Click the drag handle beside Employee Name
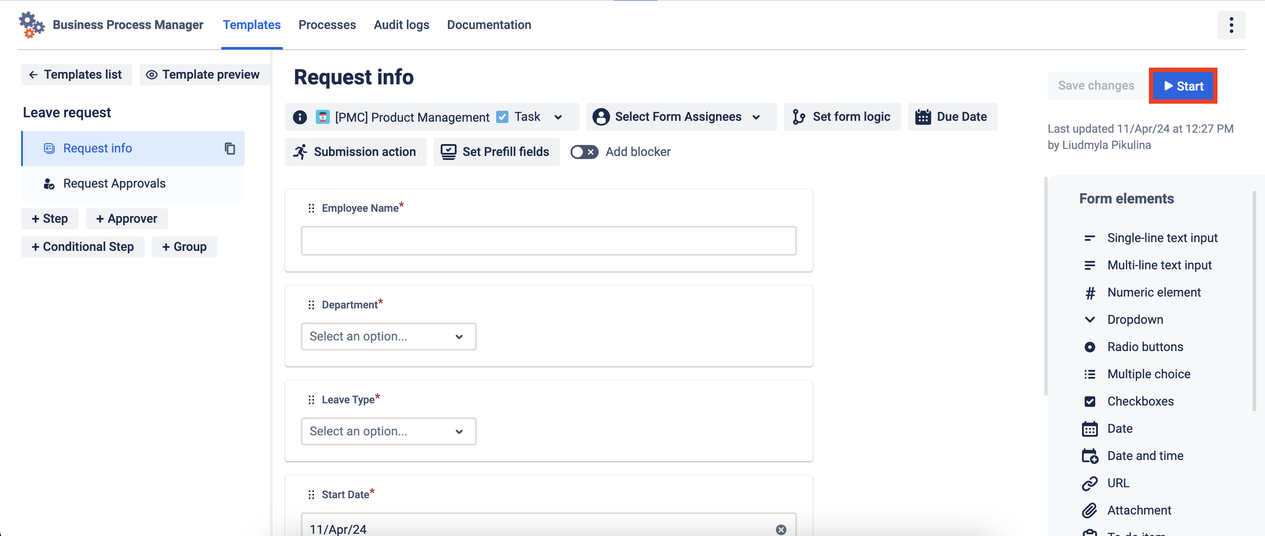Viewport: 1265px width, 536px height. [311, 208]
